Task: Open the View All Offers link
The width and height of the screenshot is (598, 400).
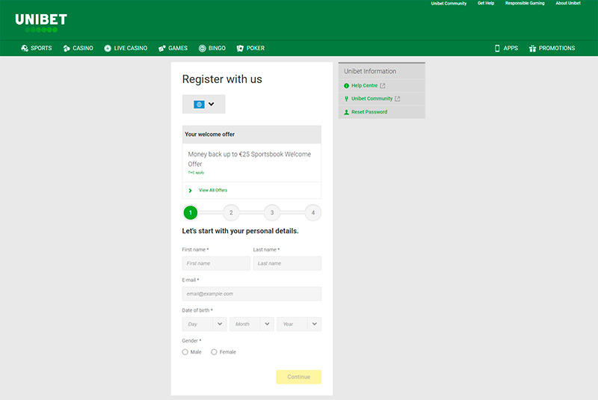Action: coord(213,190)
